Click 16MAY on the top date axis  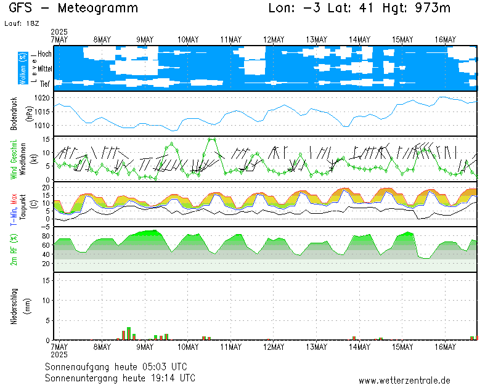[446, 39]
